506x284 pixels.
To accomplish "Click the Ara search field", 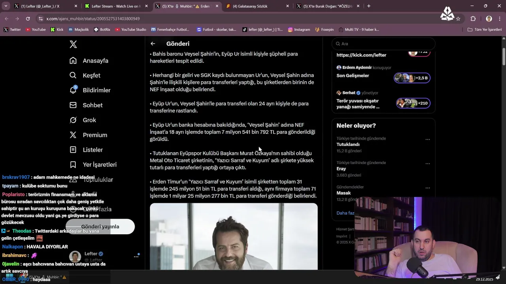I will point(383,44).
